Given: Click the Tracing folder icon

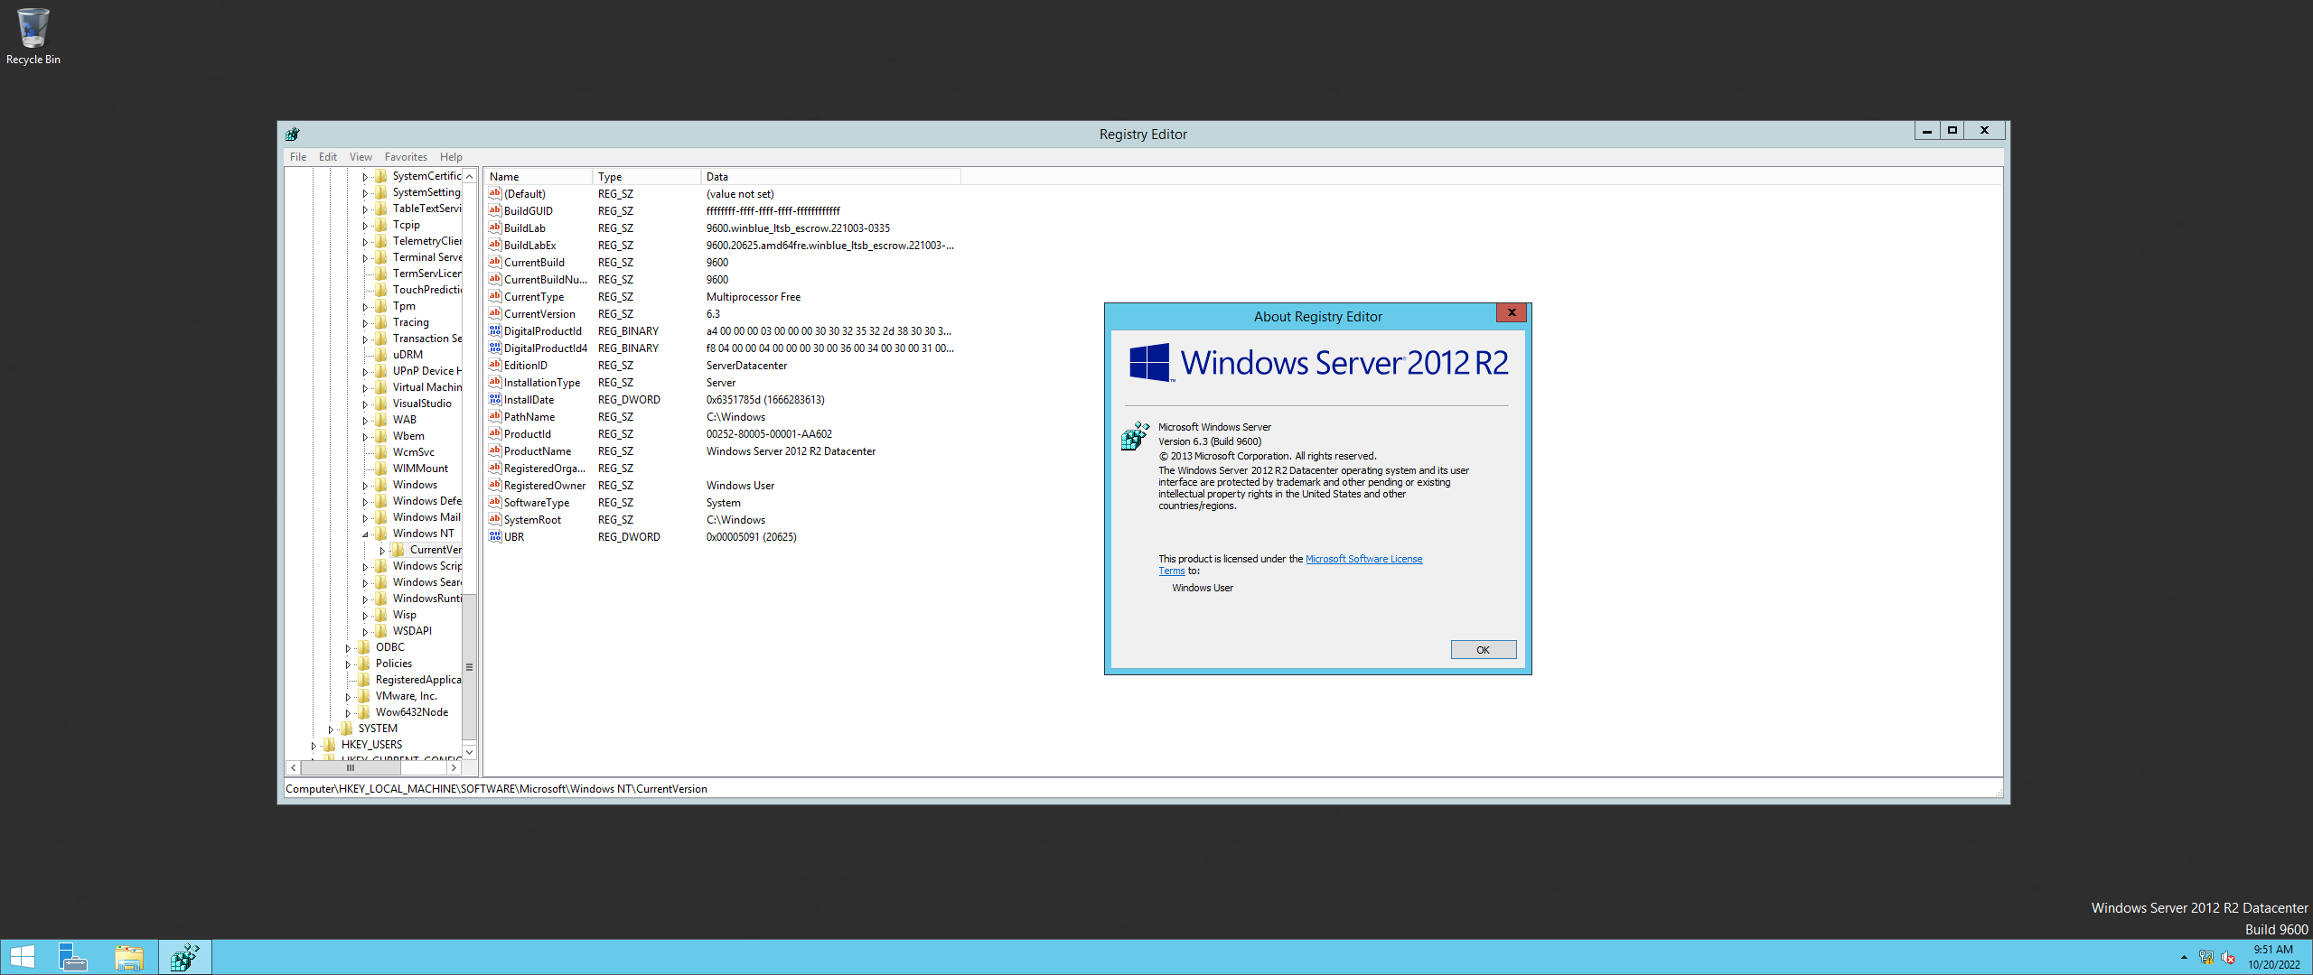Looking at the screenshot, I should click(381, 322).
